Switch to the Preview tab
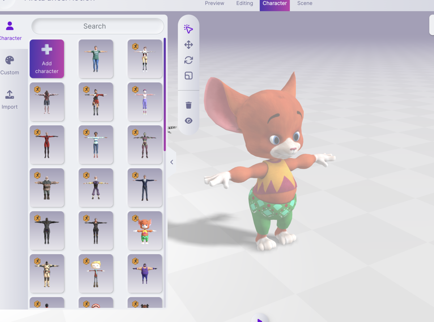This screenshot has width=434, height=322. (x=214, y=4)
